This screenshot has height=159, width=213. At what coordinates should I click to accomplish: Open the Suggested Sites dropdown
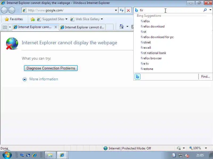click(x=52, y=19)
